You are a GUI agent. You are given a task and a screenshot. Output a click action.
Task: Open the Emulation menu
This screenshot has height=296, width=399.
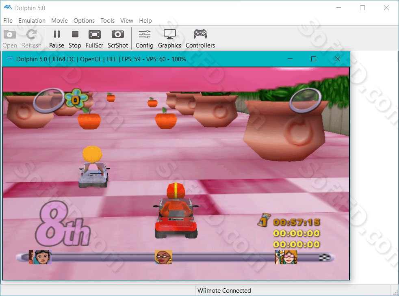pos(32,21)
